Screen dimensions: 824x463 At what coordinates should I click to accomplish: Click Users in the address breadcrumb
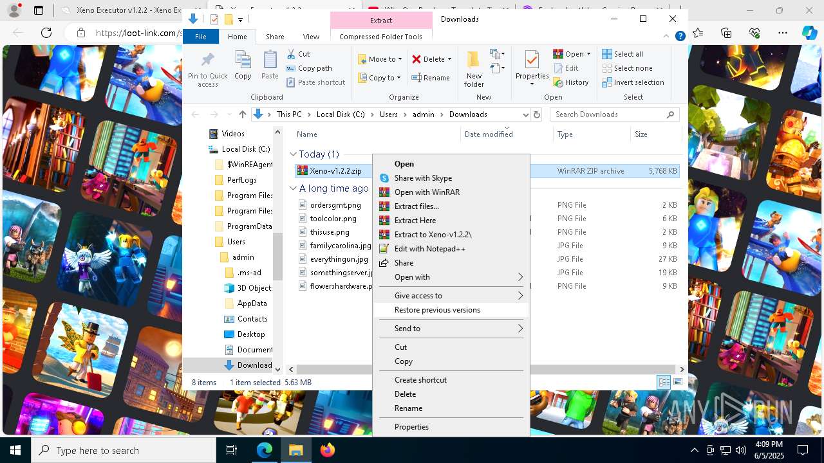click(388, 114)
